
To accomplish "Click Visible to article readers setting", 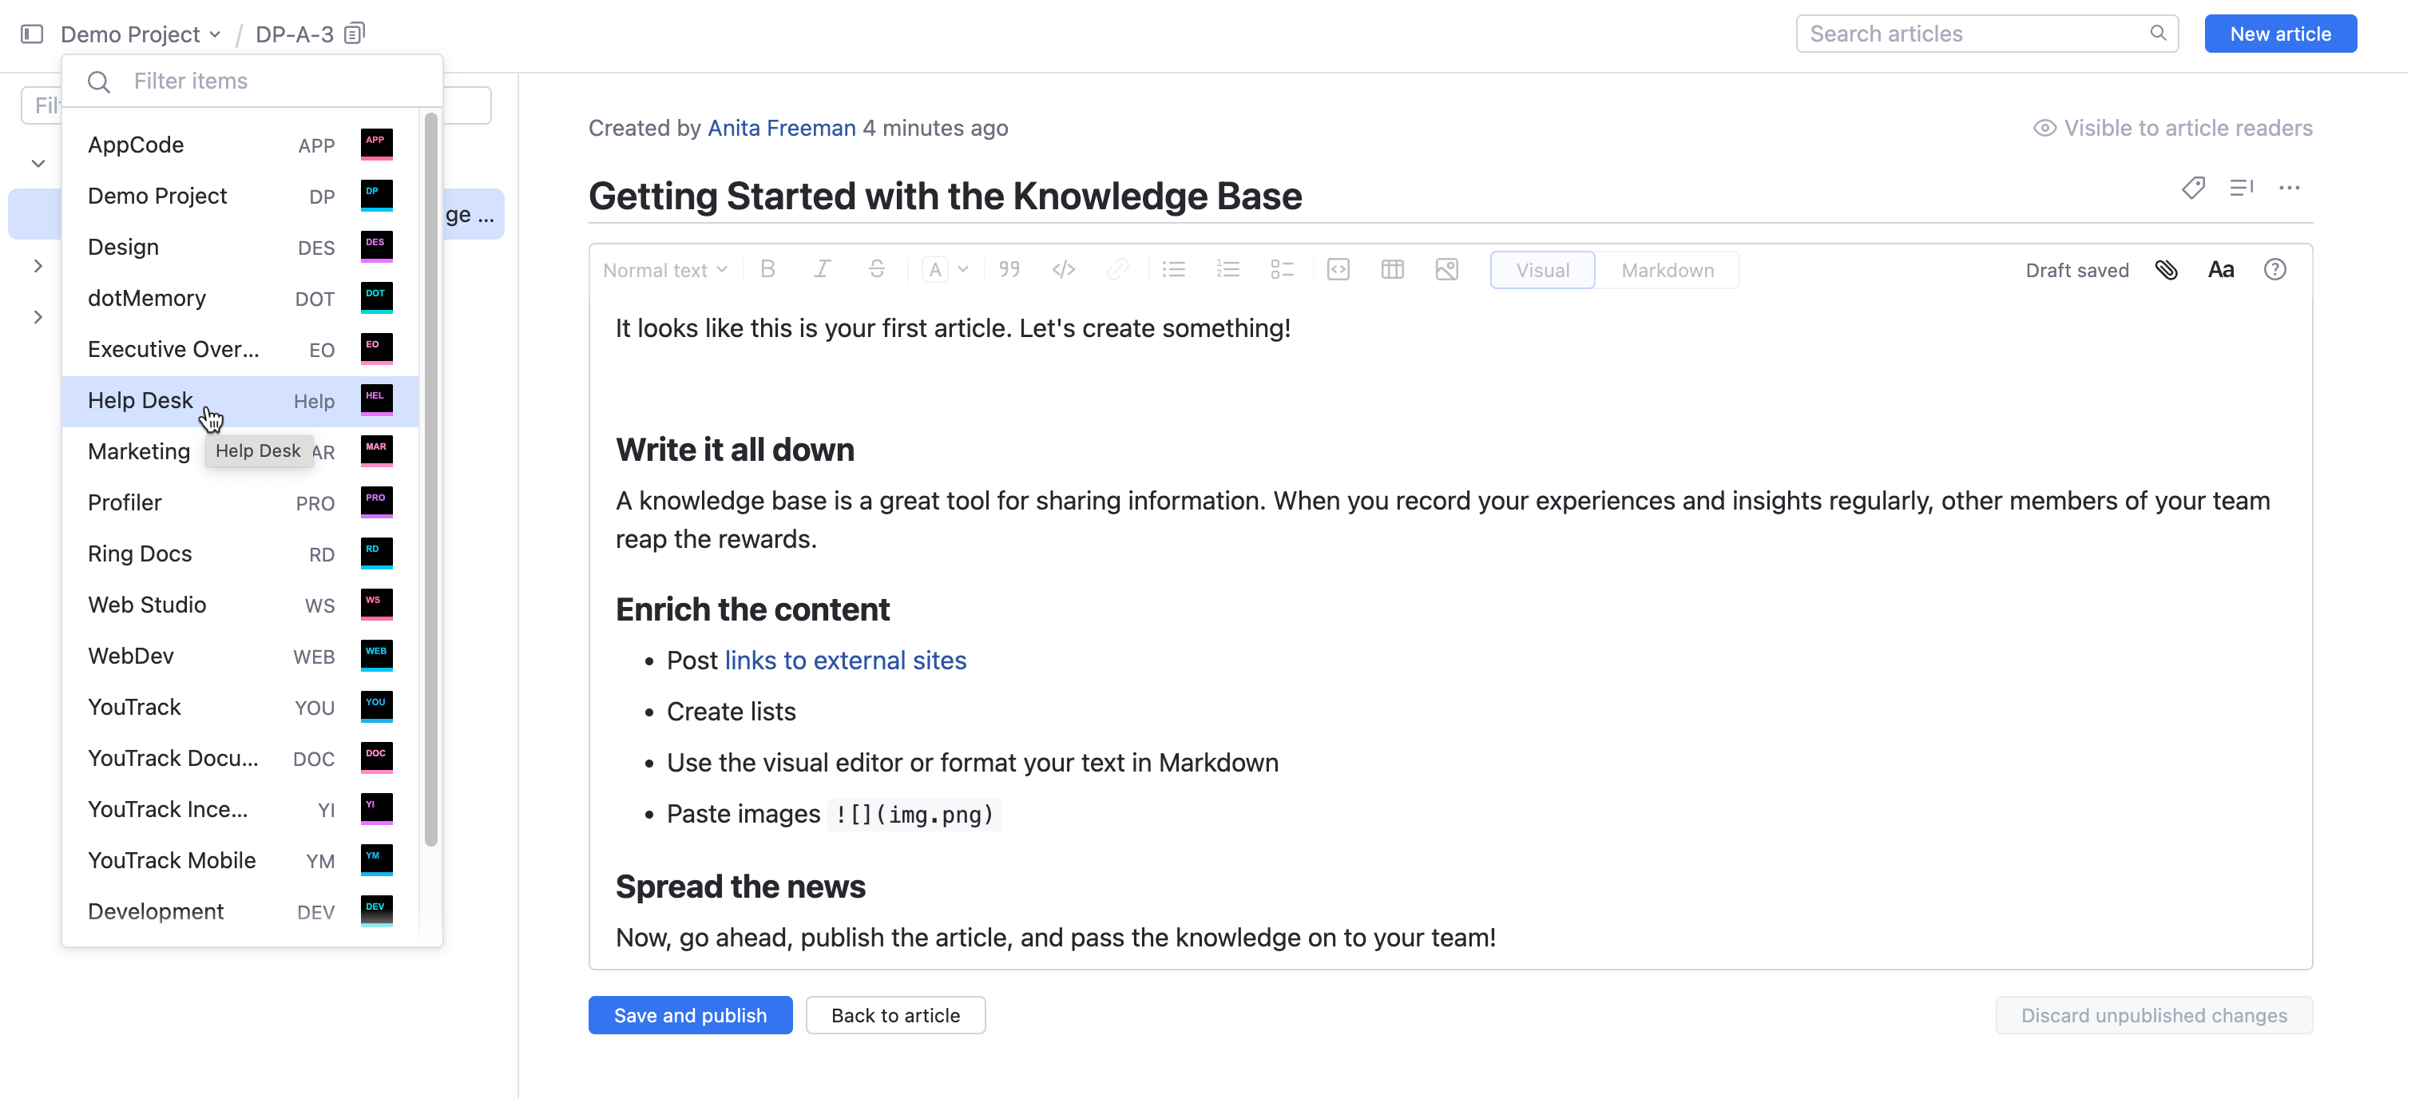I will (x=2173, y=128).
